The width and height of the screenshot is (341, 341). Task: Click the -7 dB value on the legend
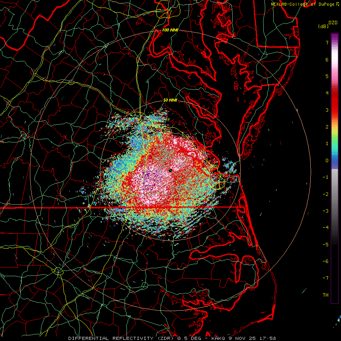(325, 278)
